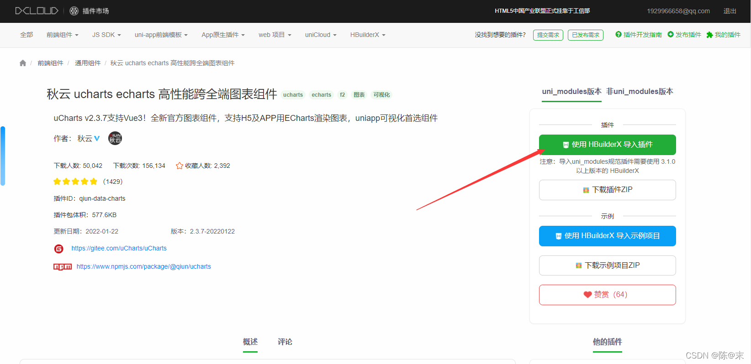Click 插件开发指南 link text
Screen dimensions: 751x364
pyautogui.click(x=643, y=35)
